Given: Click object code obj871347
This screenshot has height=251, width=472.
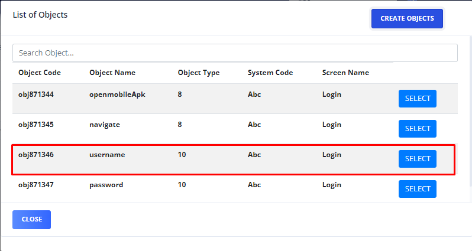Looking at the screenshot, I should (x=36, y=185).
